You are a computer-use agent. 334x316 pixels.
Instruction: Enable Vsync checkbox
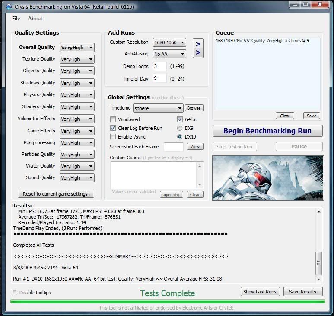(113, 136)
